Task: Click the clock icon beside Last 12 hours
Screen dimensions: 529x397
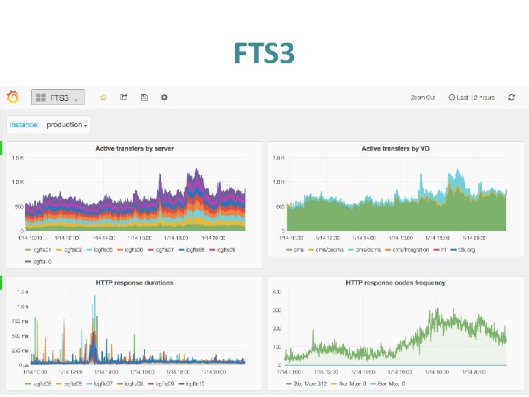Action: point(451,98)
